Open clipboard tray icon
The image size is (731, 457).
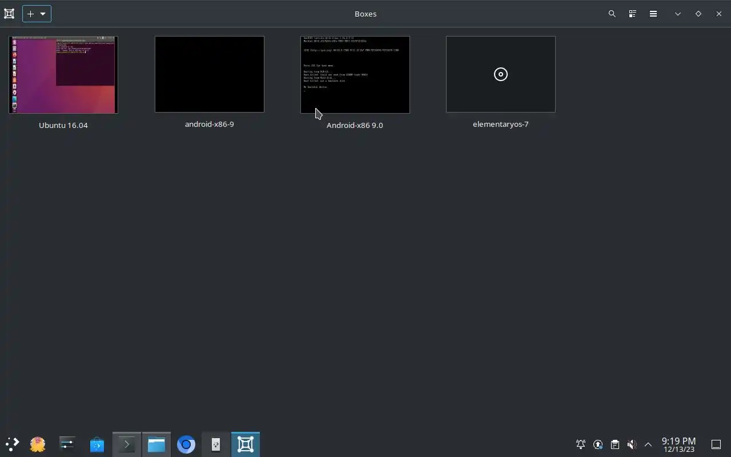pos(614,444)
